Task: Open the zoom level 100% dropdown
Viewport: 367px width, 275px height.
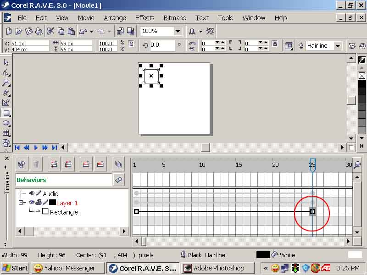Action: pos(178,31)
